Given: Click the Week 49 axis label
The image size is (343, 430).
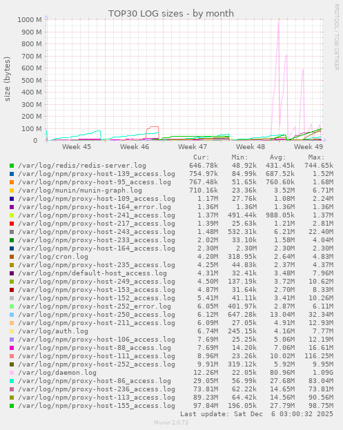Looking at the screenshot, I should [x=308, y=147].
